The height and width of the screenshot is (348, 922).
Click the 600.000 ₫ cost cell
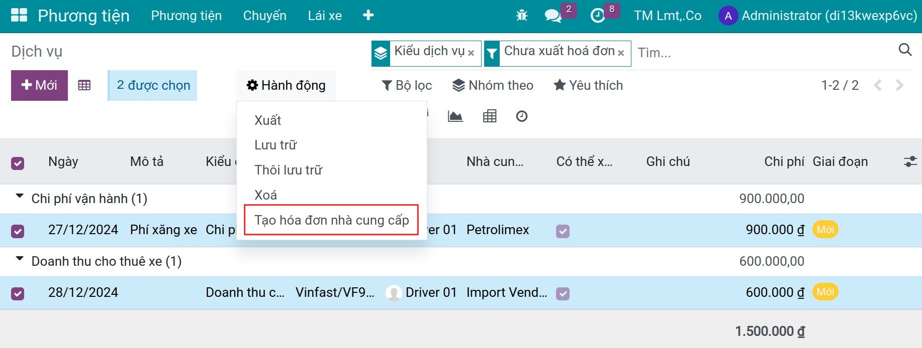pos(775,292)
